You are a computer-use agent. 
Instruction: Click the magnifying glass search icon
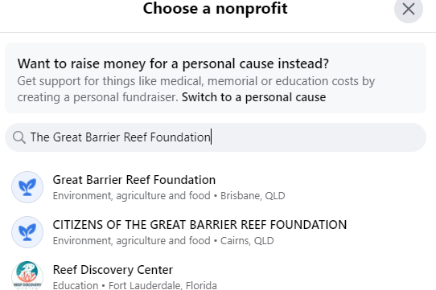(19, 137)
